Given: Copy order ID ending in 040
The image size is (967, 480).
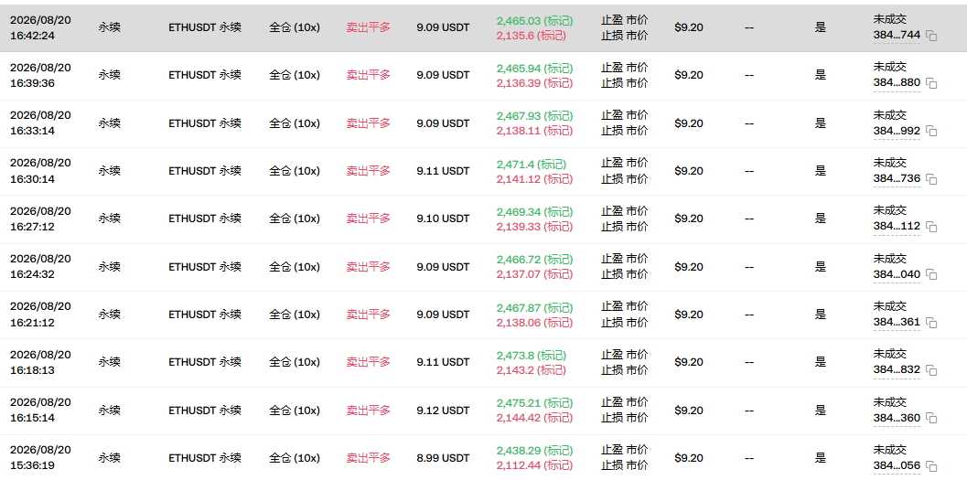Looking at the screenshot, I should [x=932, y=275].
